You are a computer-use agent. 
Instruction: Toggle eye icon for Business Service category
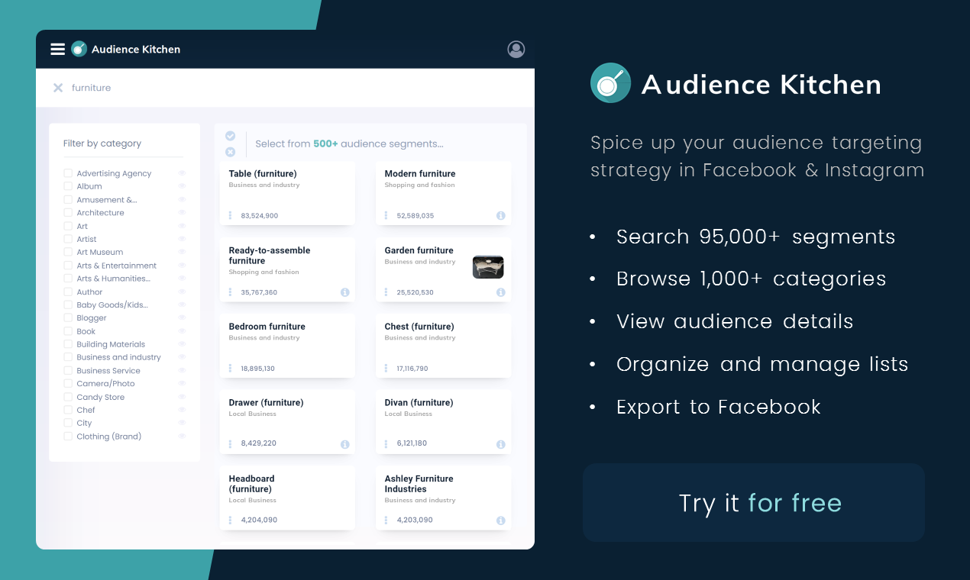182,370
